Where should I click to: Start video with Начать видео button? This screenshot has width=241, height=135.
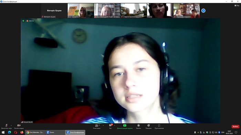19,126
